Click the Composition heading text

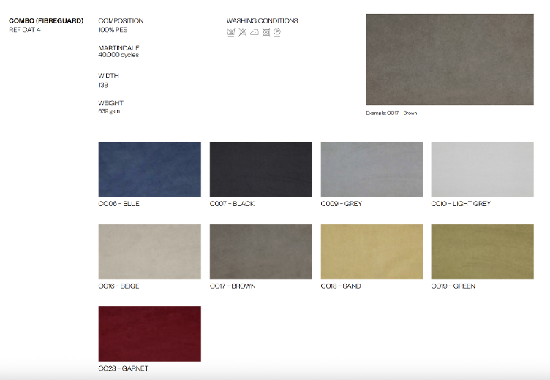click(121, 21)
